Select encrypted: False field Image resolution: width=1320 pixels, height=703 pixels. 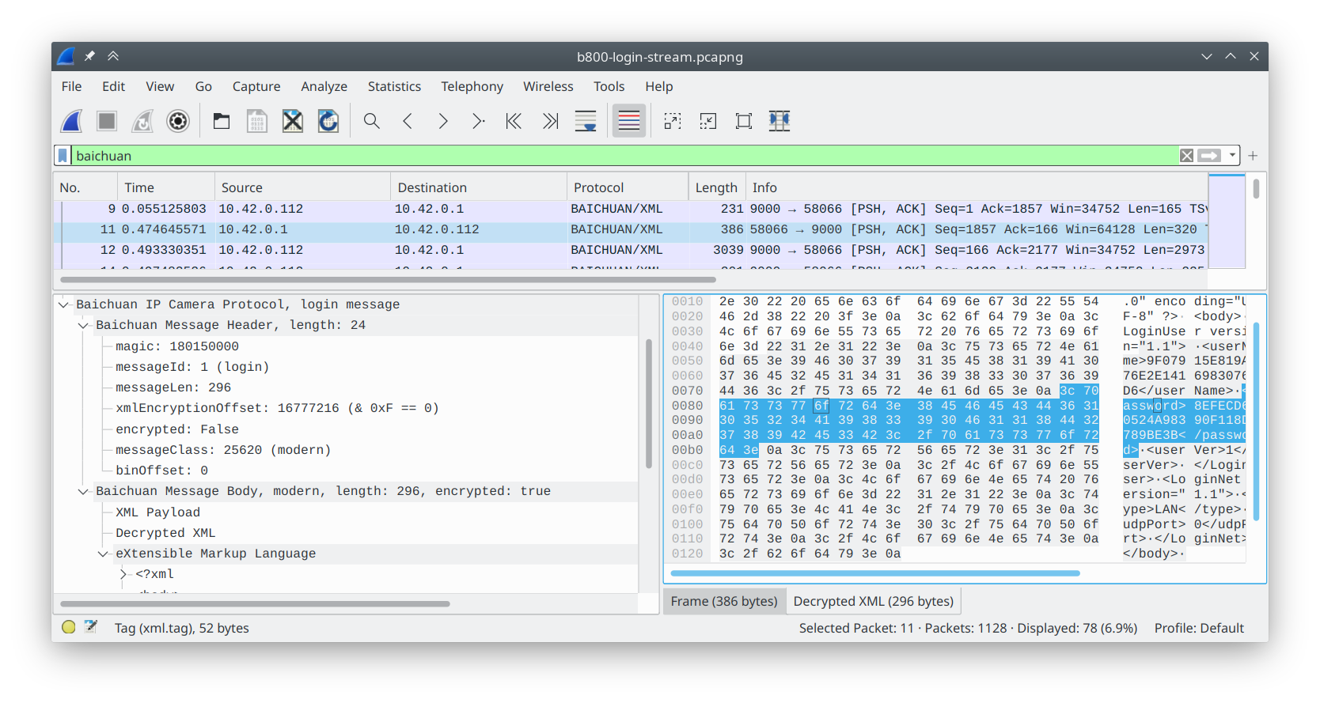tap(177, 429)
